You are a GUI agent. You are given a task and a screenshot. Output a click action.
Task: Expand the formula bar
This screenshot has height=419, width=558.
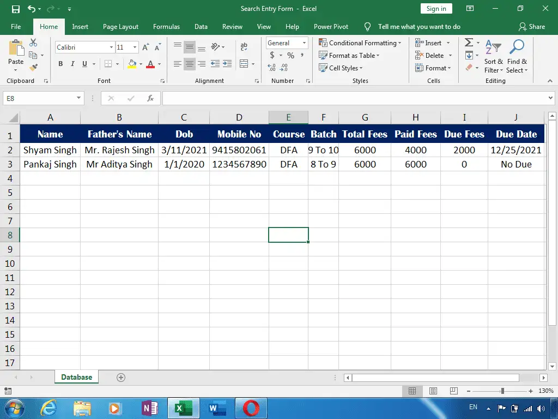pyautogui.click(x=550, y=98)
